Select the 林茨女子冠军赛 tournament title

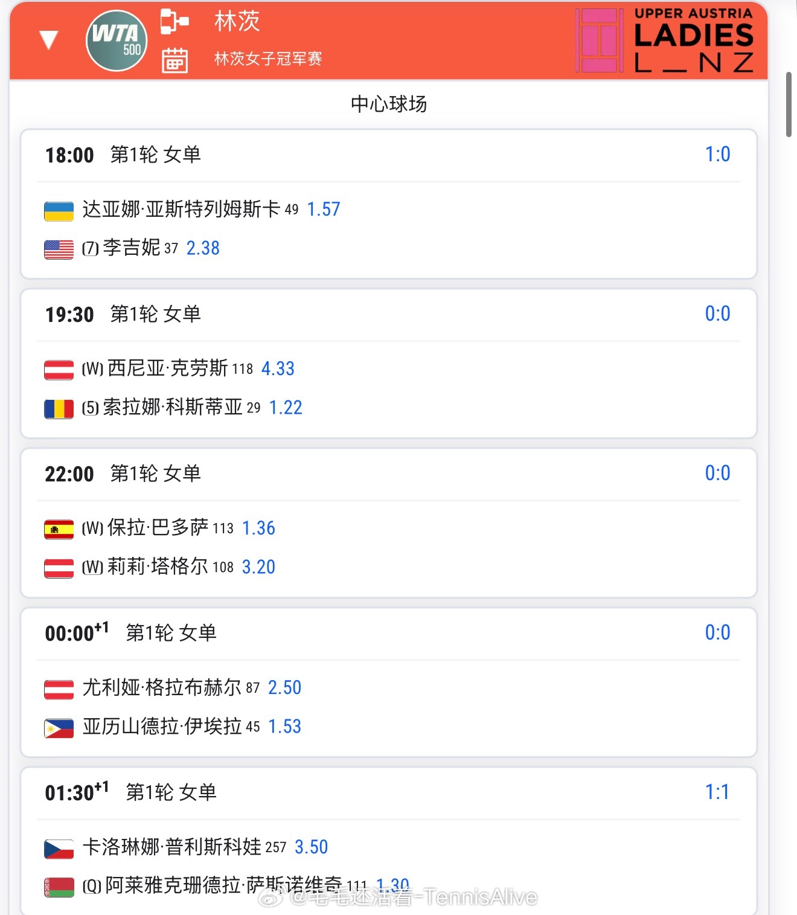(268, 59)
